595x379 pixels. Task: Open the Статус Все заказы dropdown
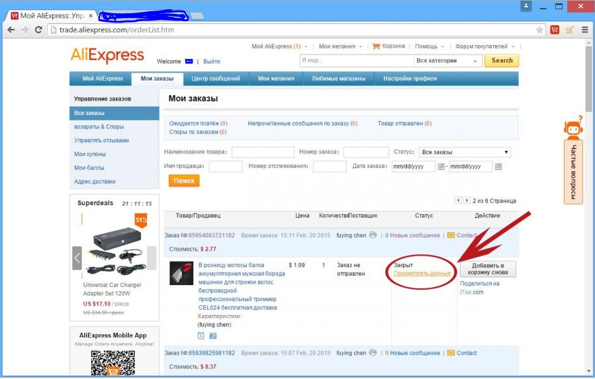tap(465, 152)
